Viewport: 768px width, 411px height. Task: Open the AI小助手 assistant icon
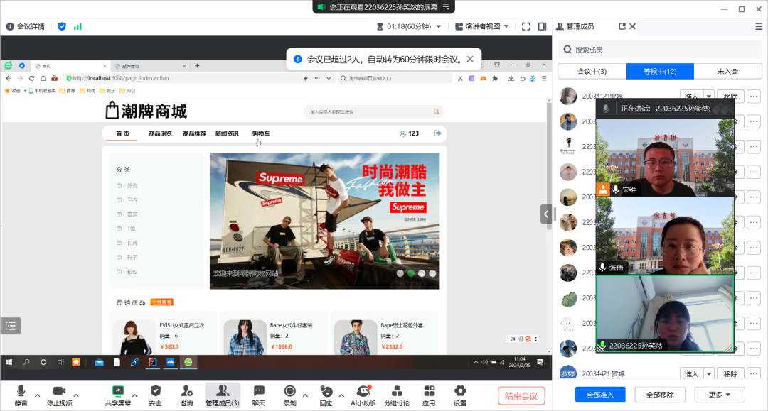[x=363, y=391]
